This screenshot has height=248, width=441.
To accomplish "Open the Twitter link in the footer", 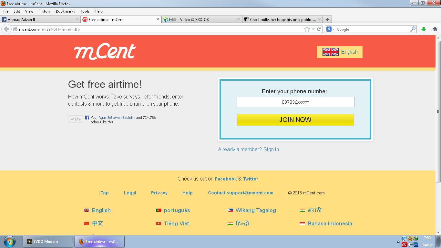I will coord(251,179).
